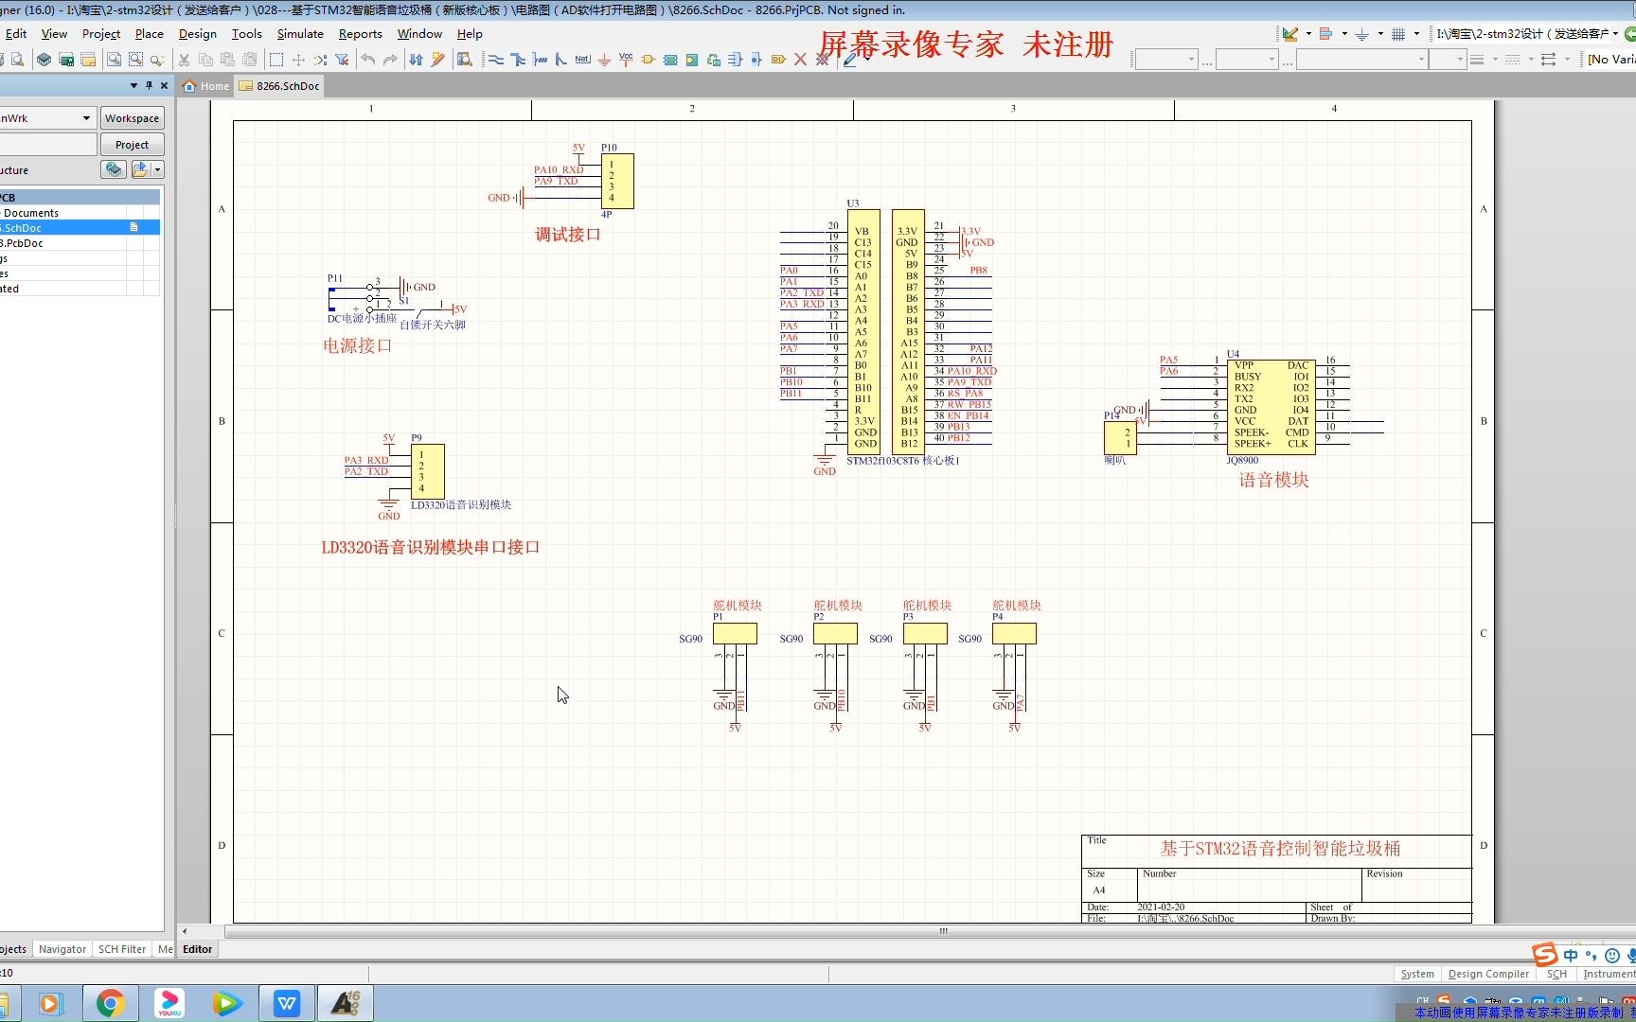1636x1022 pixels.
Task: Click the red X No ERC icon
Action: click(800, 60)
